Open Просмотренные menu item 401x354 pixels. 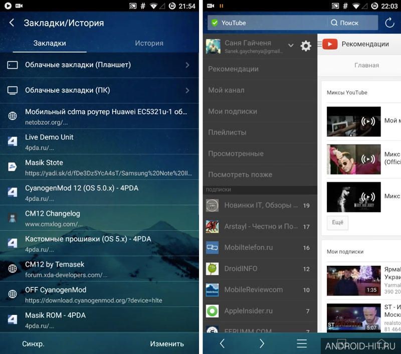[x=260, y=153]
